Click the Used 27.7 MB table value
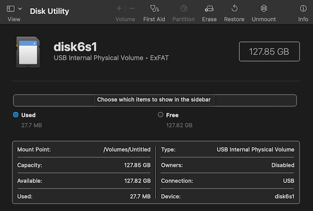 [140, 196]
